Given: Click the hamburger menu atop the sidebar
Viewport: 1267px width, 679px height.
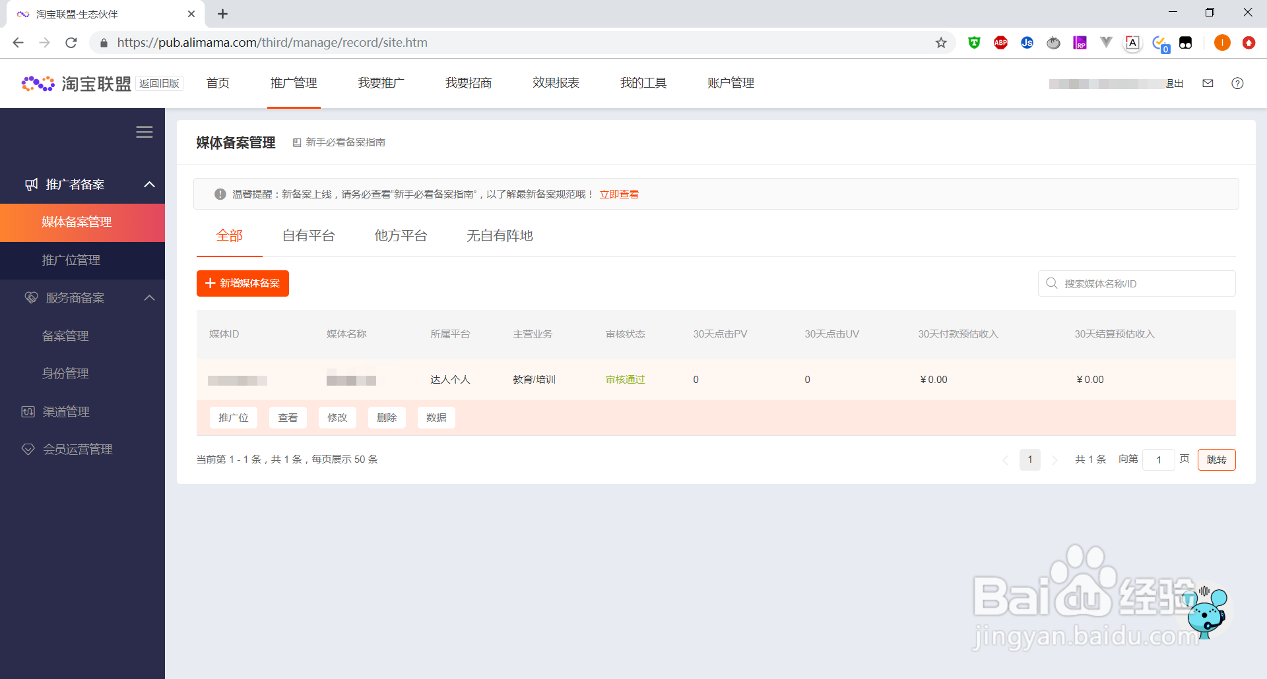Looking at the screenshot, I should pos(144,132).
